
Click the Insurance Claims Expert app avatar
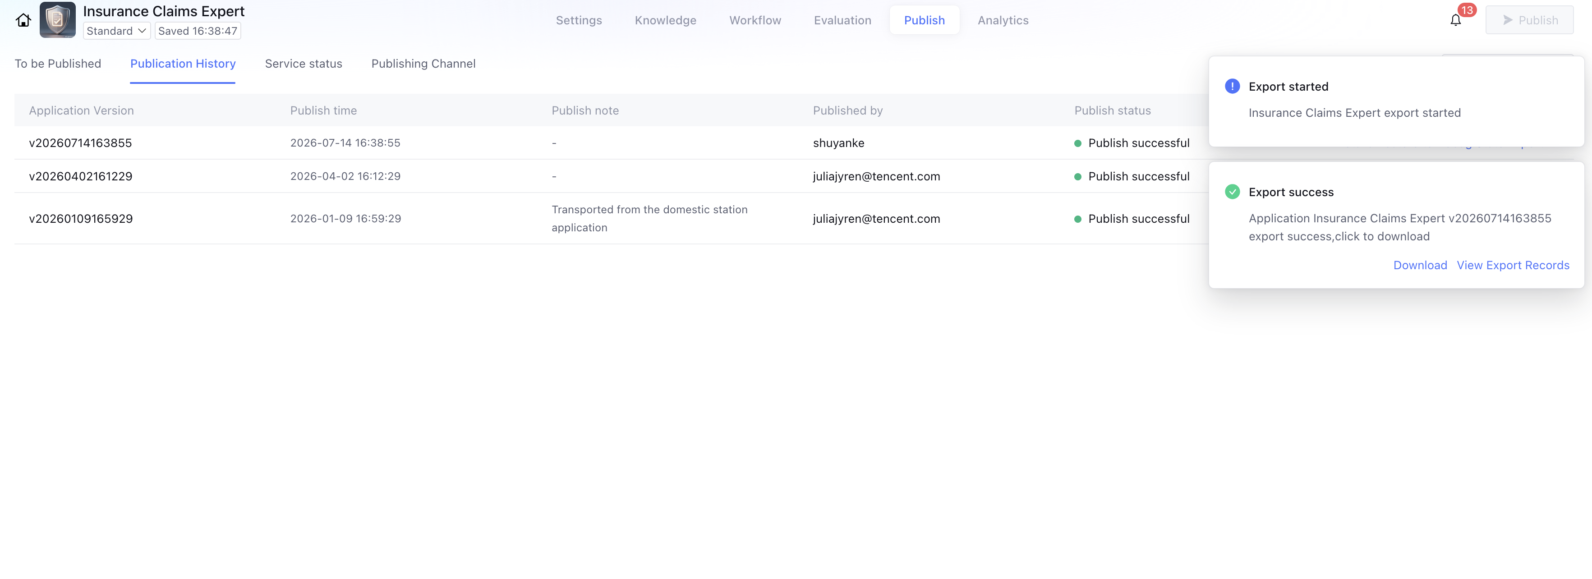pos(57,20)
